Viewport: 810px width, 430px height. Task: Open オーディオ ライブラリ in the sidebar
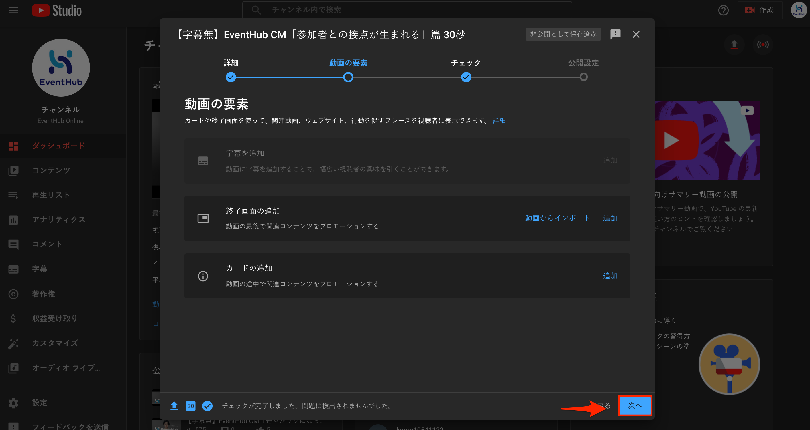pyautogui.click(x=63, y=368)
